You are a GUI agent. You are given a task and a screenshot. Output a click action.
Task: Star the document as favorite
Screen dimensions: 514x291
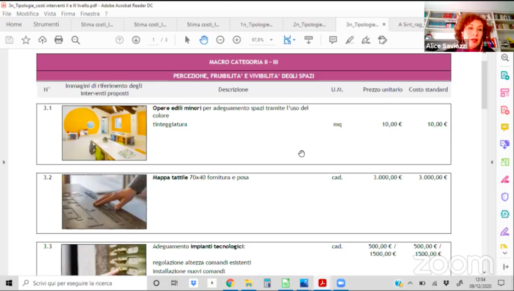pyautogui.click(x=26, y=40)
